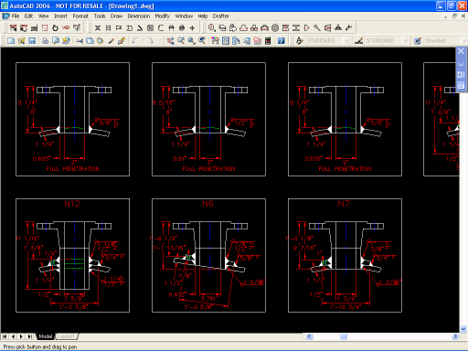
Task: Select the N12 label in the drawing
Action: (x=72, y=204)
